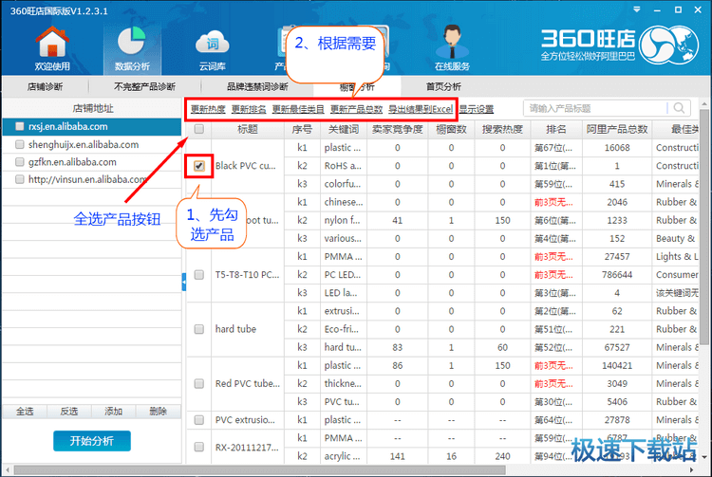Click the 更新最佳类目 link
Viewport: 712px width, 477px height.
(x=298, y=109)
